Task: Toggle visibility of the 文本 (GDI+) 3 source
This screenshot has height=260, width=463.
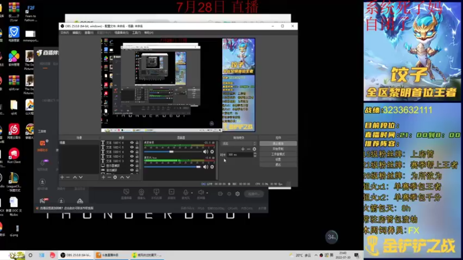Action: (x=132, y=161)
